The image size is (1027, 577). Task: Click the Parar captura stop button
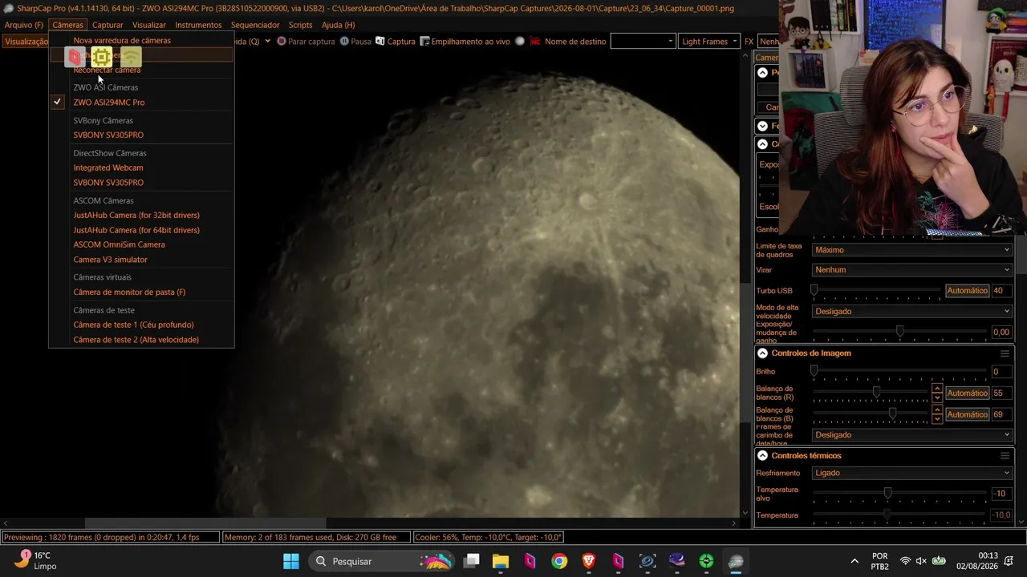306,41
